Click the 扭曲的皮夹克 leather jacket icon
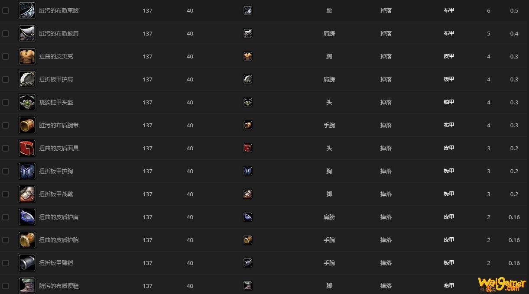The height and width of the screenshot is (294, 529). (x=27, y=56)
